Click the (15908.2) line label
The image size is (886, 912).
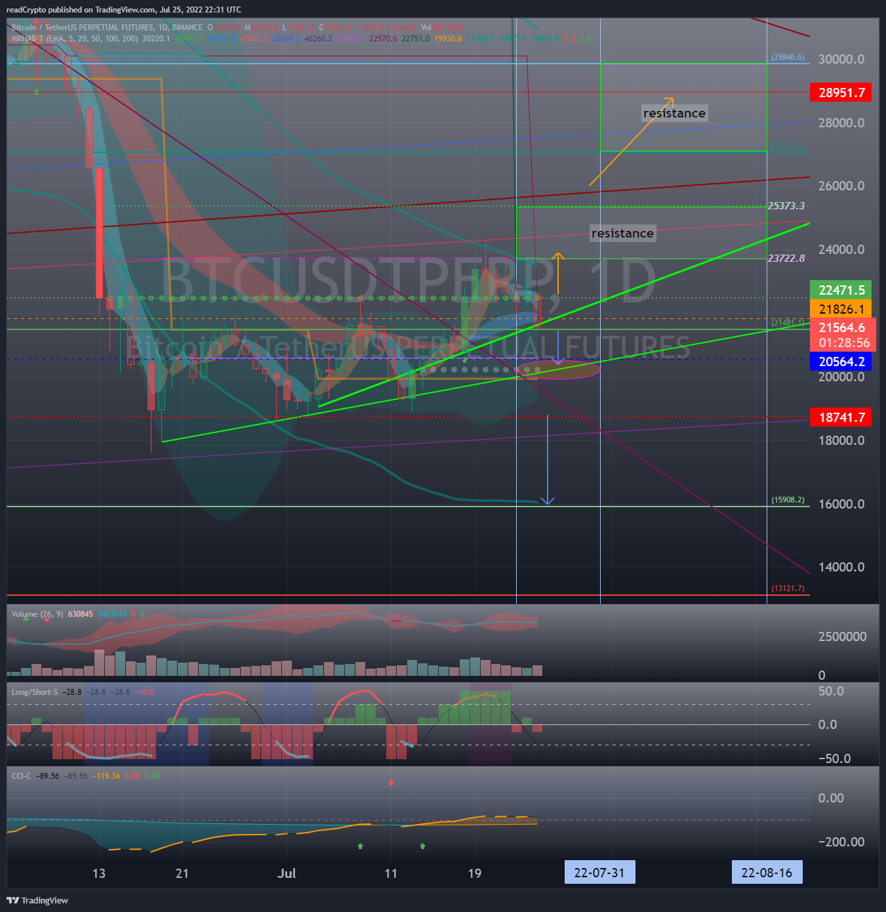788,500
